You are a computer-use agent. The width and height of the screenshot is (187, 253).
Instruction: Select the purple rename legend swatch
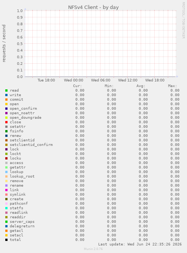click(6, 186)
